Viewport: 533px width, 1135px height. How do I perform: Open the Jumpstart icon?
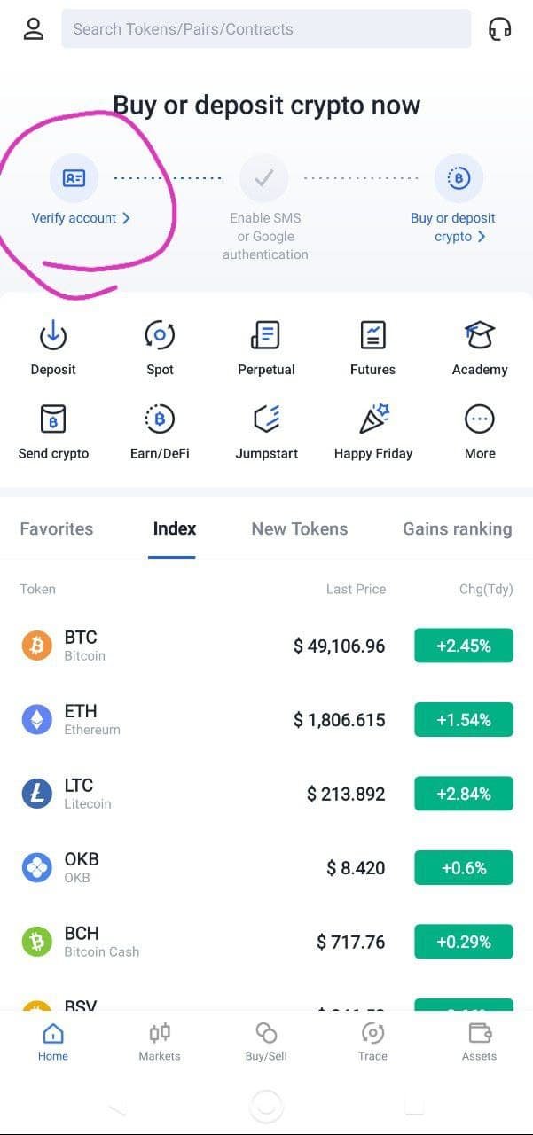point(266,419)
